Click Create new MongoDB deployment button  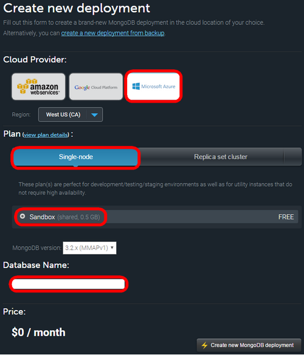[x=249, y=345]
